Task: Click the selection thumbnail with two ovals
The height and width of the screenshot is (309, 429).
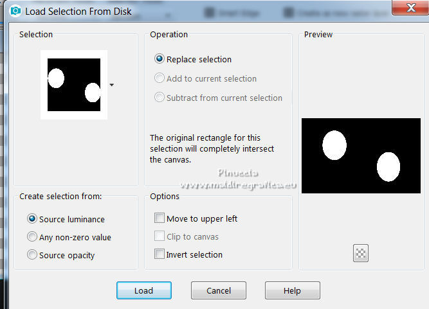Action: 74,84
